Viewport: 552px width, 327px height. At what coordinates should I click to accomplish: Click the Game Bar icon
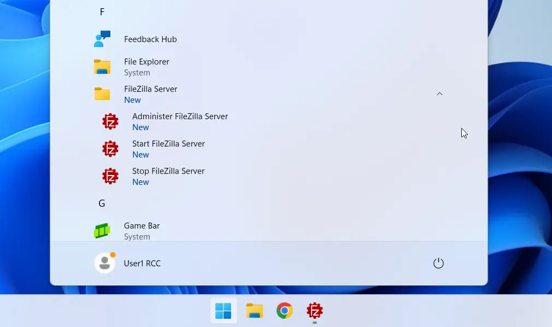[x=102, y=231]
